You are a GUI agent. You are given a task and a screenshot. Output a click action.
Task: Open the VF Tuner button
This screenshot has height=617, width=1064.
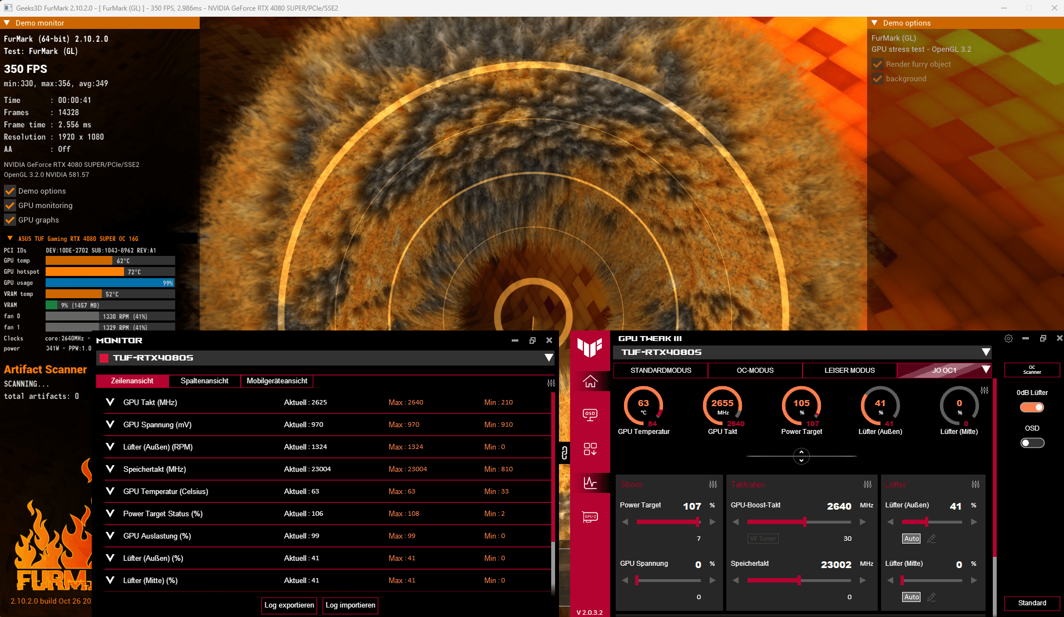(x=763, y=539)
